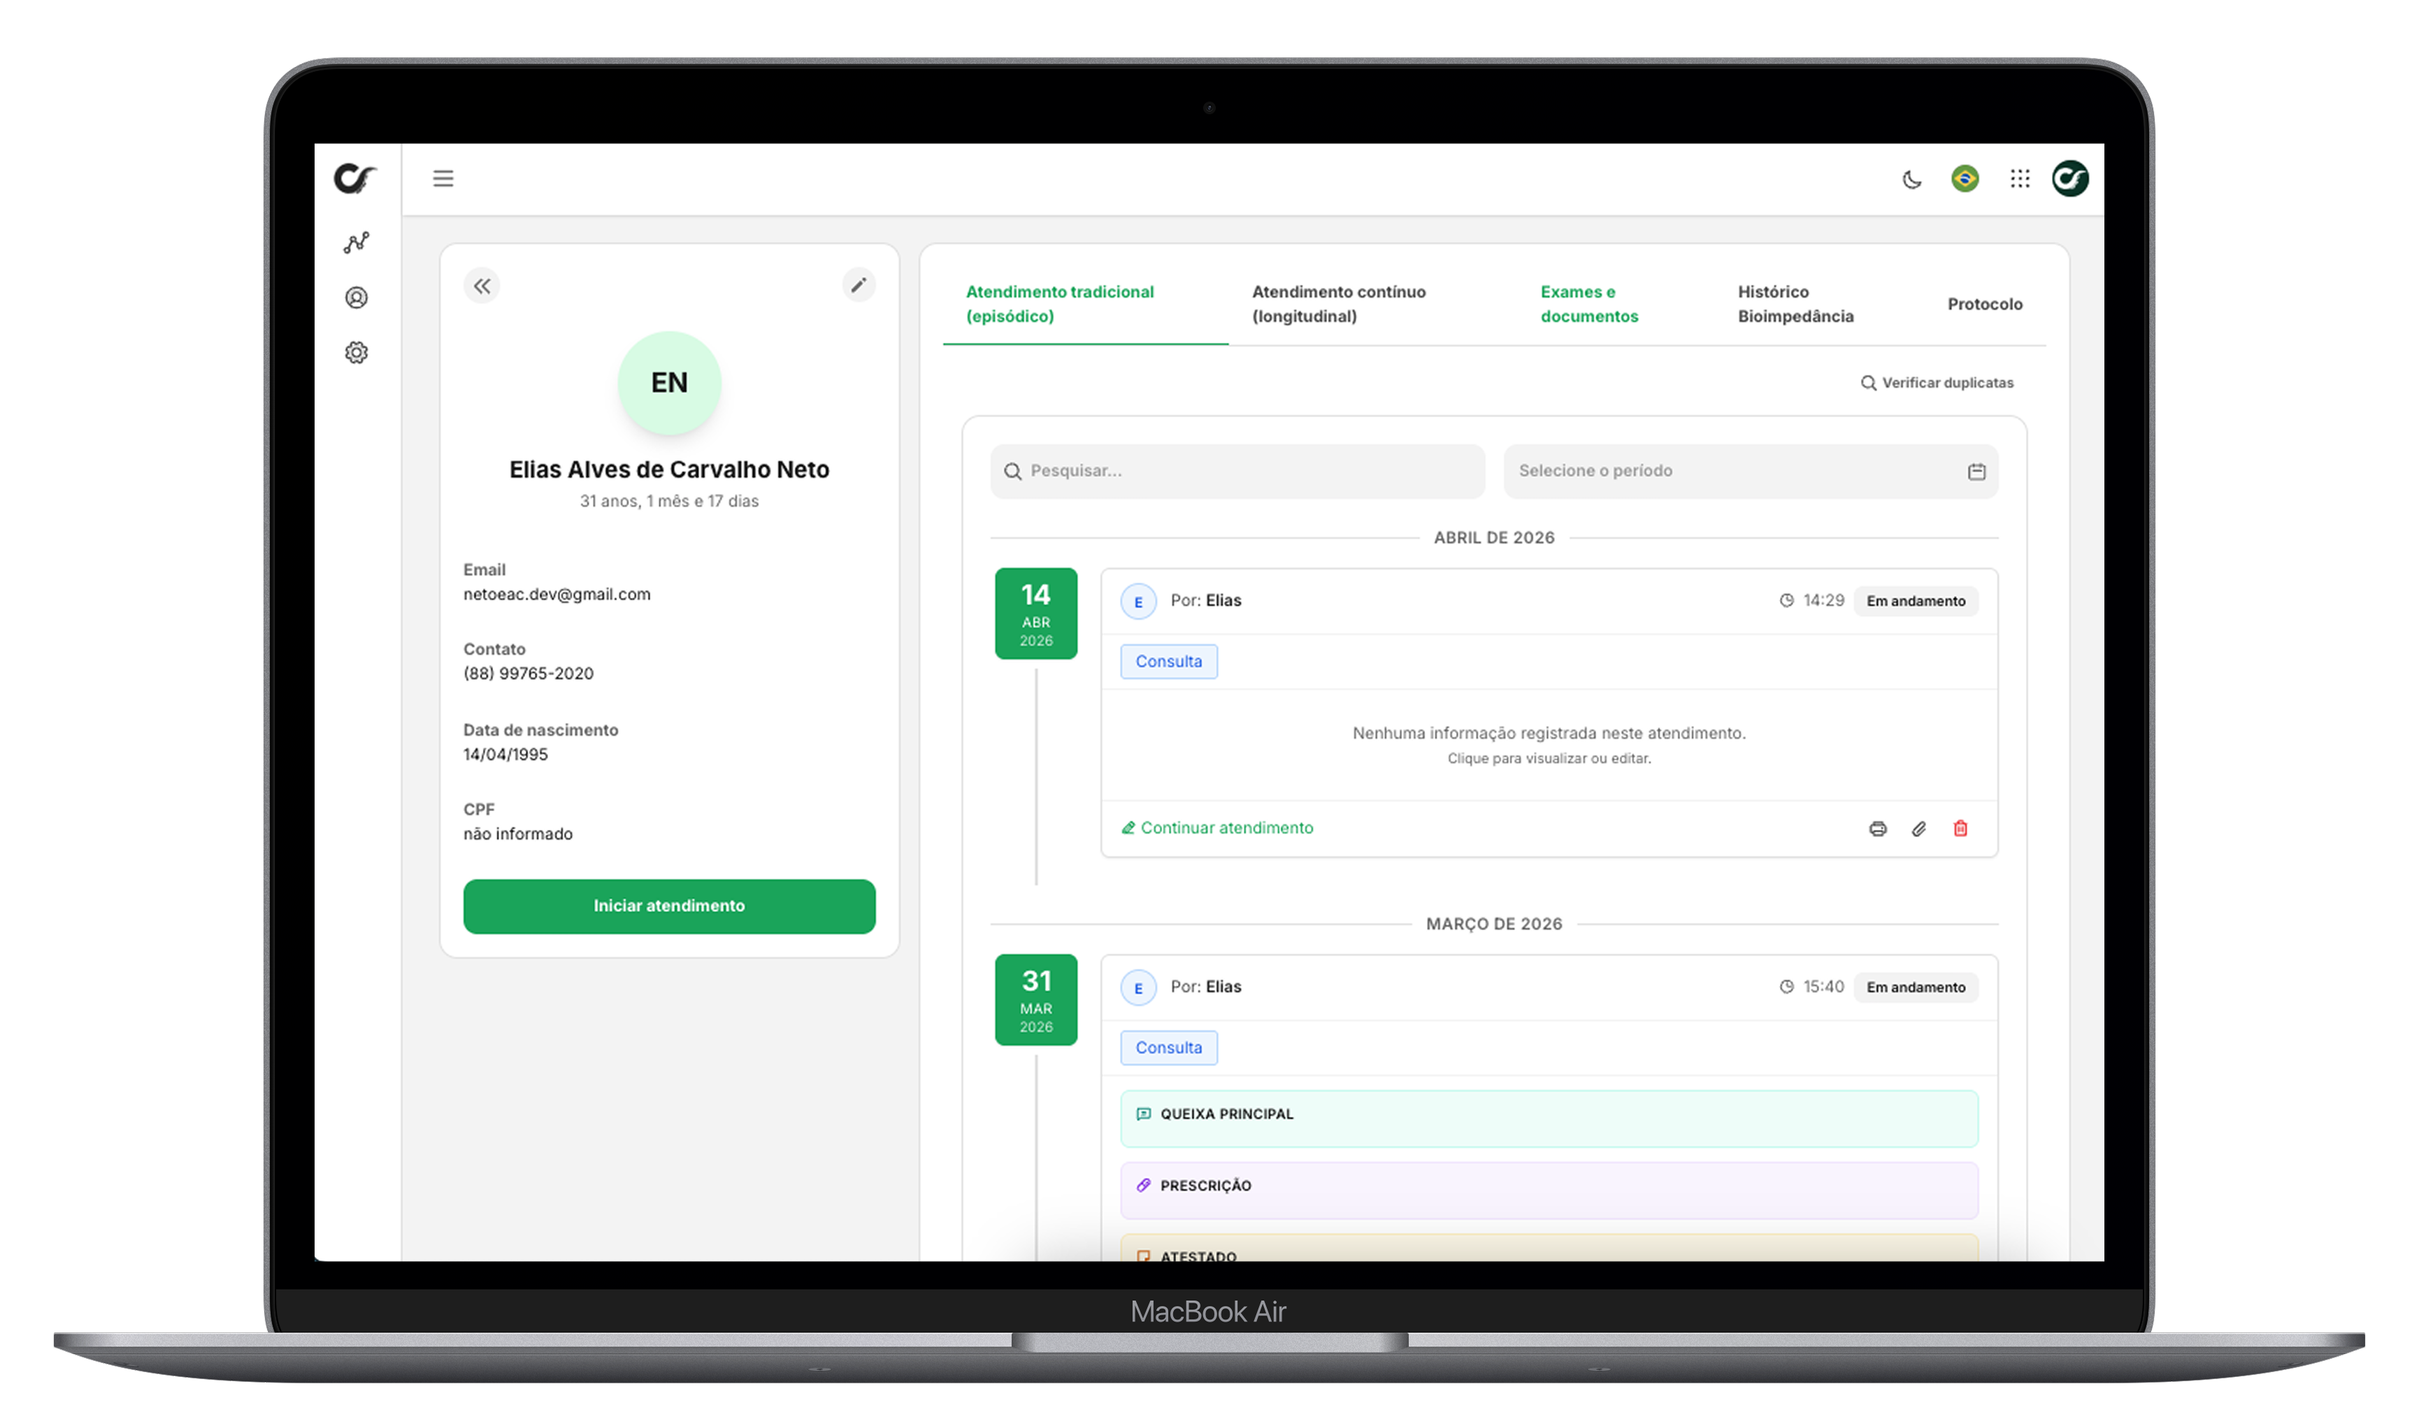
Task: Open the settings gear in sidebar
Action: 356,353
